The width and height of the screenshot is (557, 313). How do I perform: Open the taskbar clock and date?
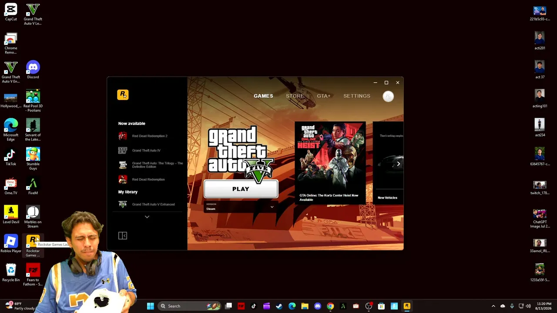tap(544, 306)
